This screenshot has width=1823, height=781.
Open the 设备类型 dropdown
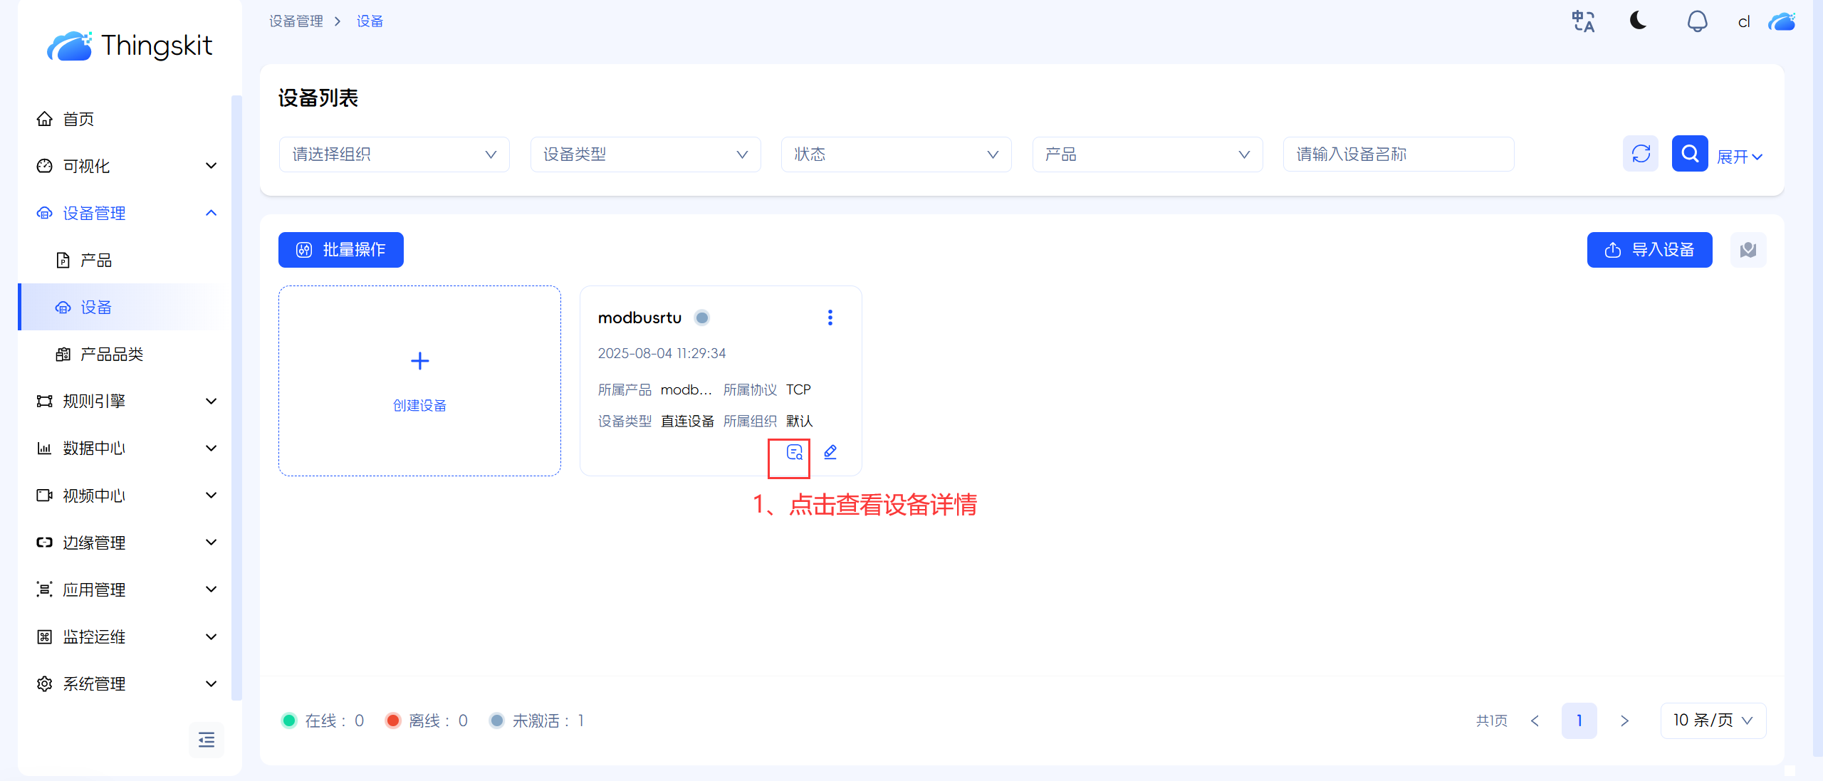pyautogui.click(x=645, y=154)
